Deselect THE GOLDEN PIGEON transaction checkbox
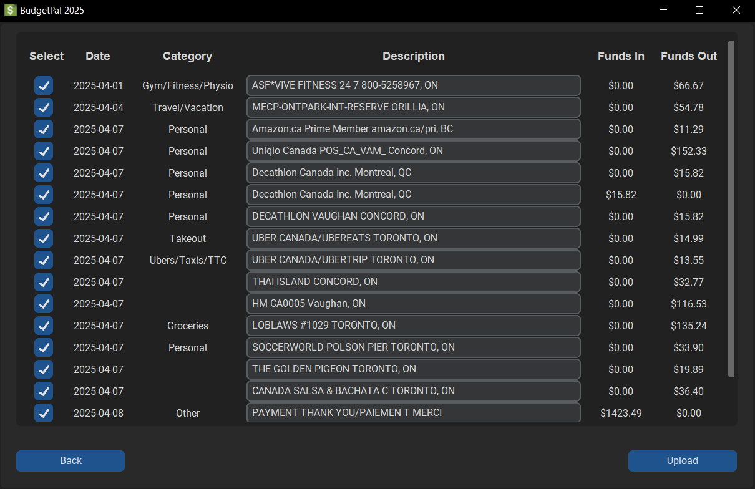The image size is (755, 489). coord(44,369)
